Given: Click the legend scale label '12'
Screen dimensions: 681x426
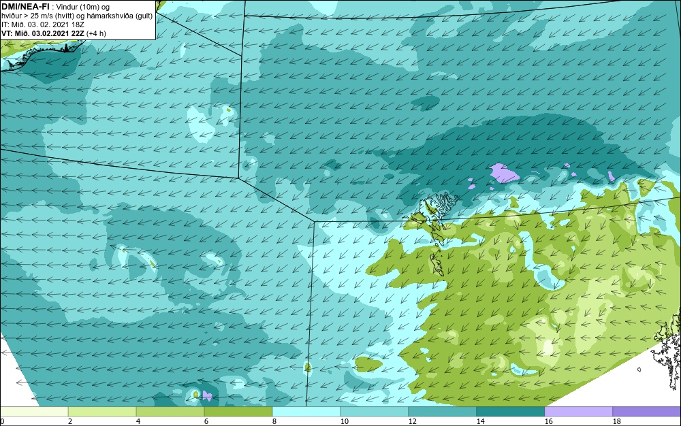Looking at the screenshot, I should [x=412, y=421].
